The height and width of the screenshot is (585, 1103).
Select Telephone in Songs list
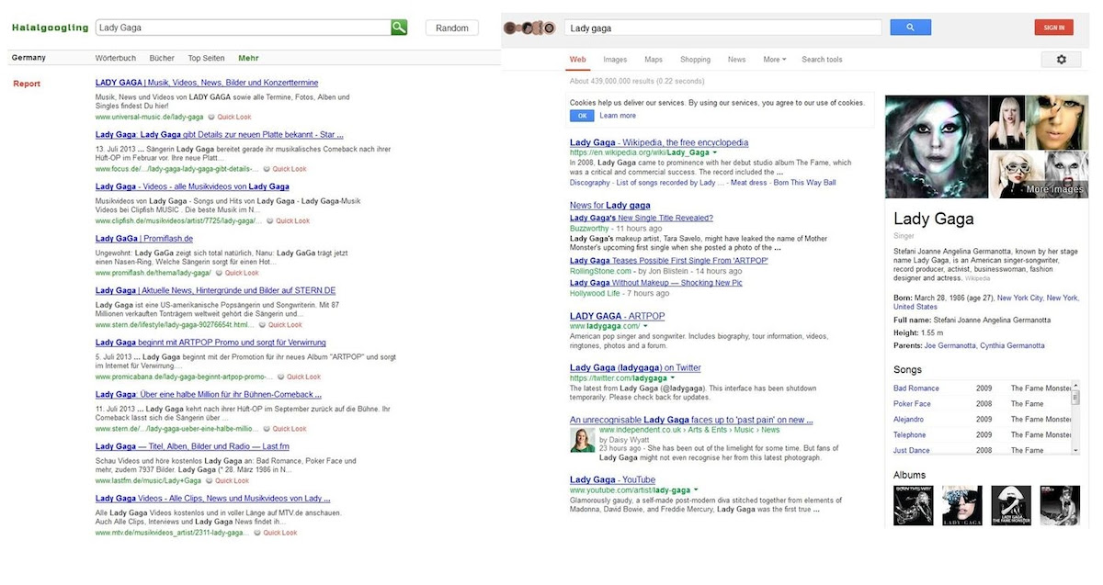pos(910,435)
